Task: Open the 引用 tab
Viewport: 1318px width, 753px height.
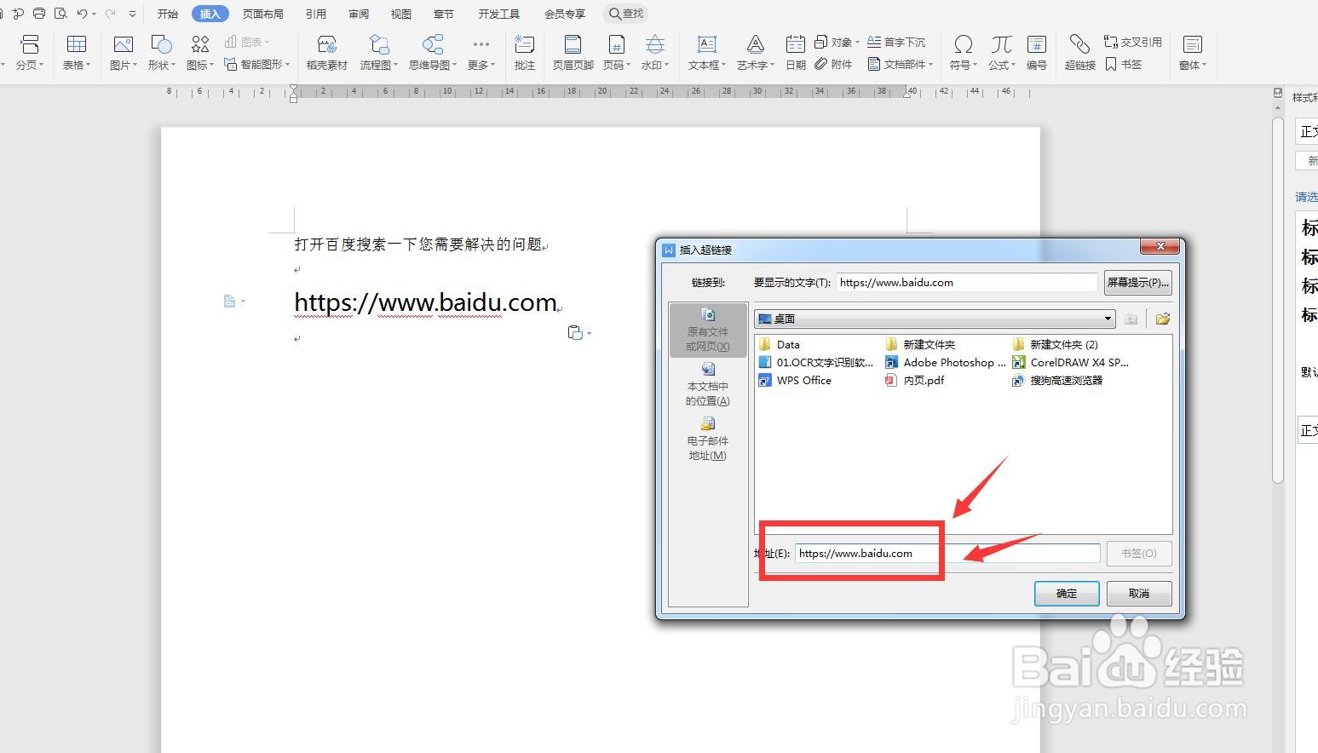Action: (x=316, y=14)
